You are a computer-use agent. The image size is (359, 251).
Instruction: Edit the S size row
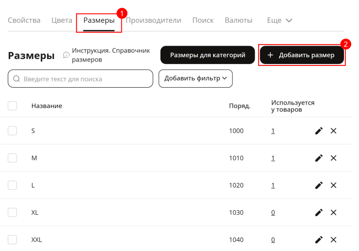coord(319,131)
